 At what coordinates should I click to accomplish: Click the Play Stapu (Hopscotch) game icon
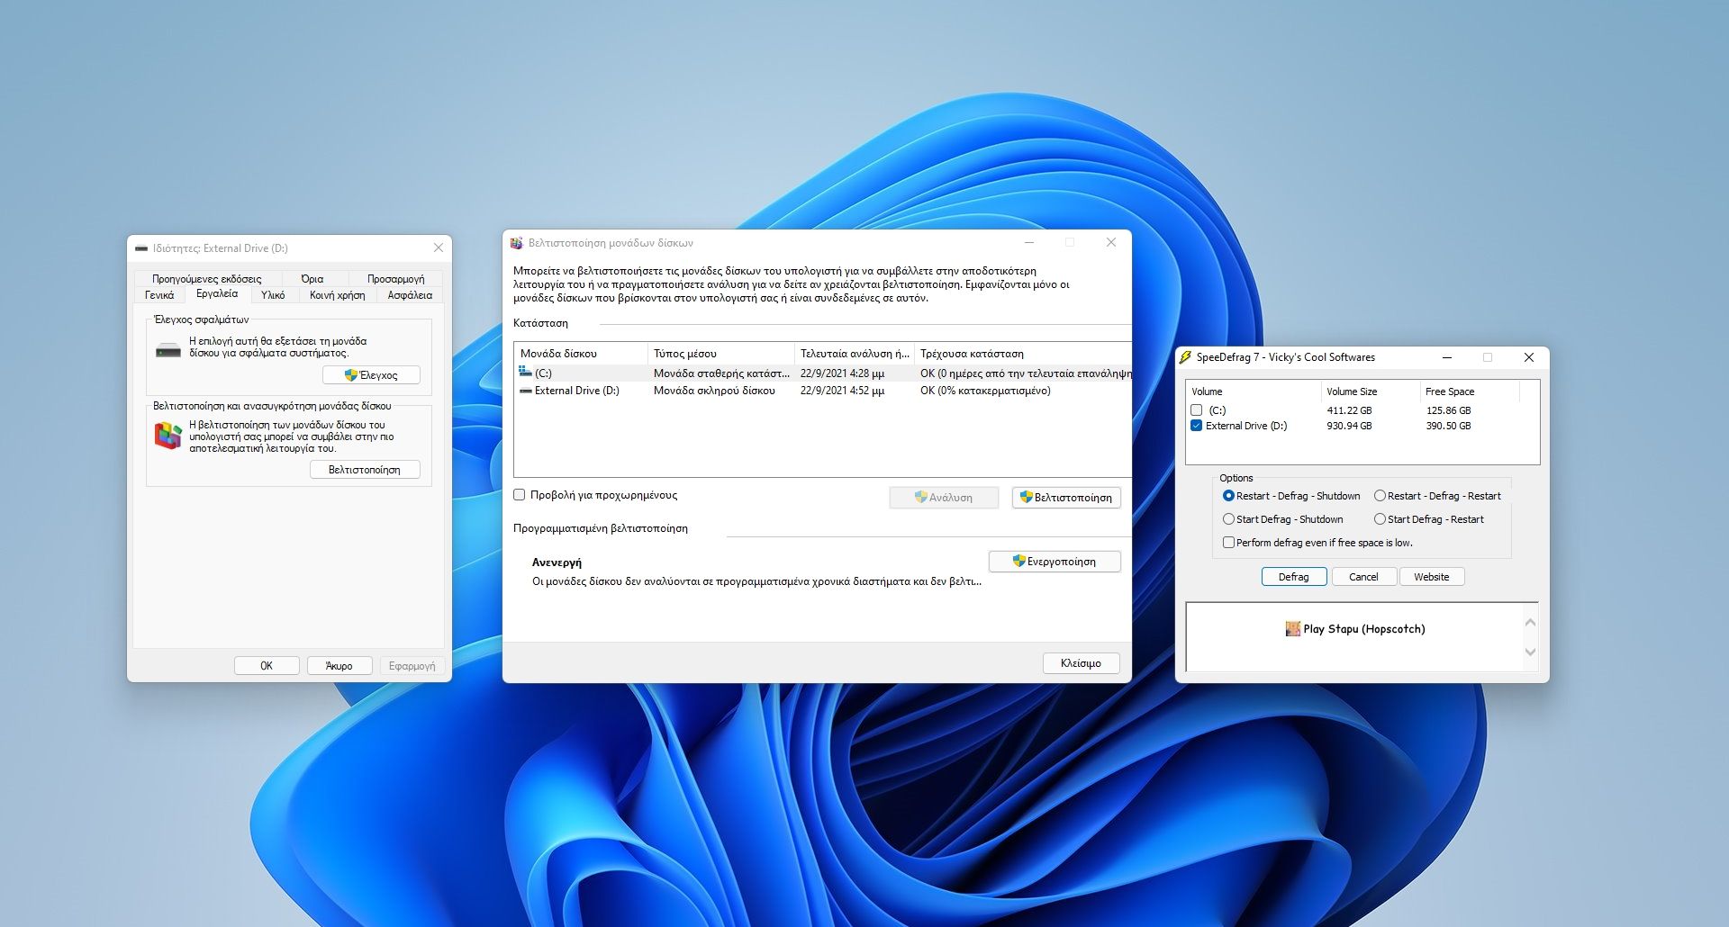pyautogui.click(x=1292, y=629)
